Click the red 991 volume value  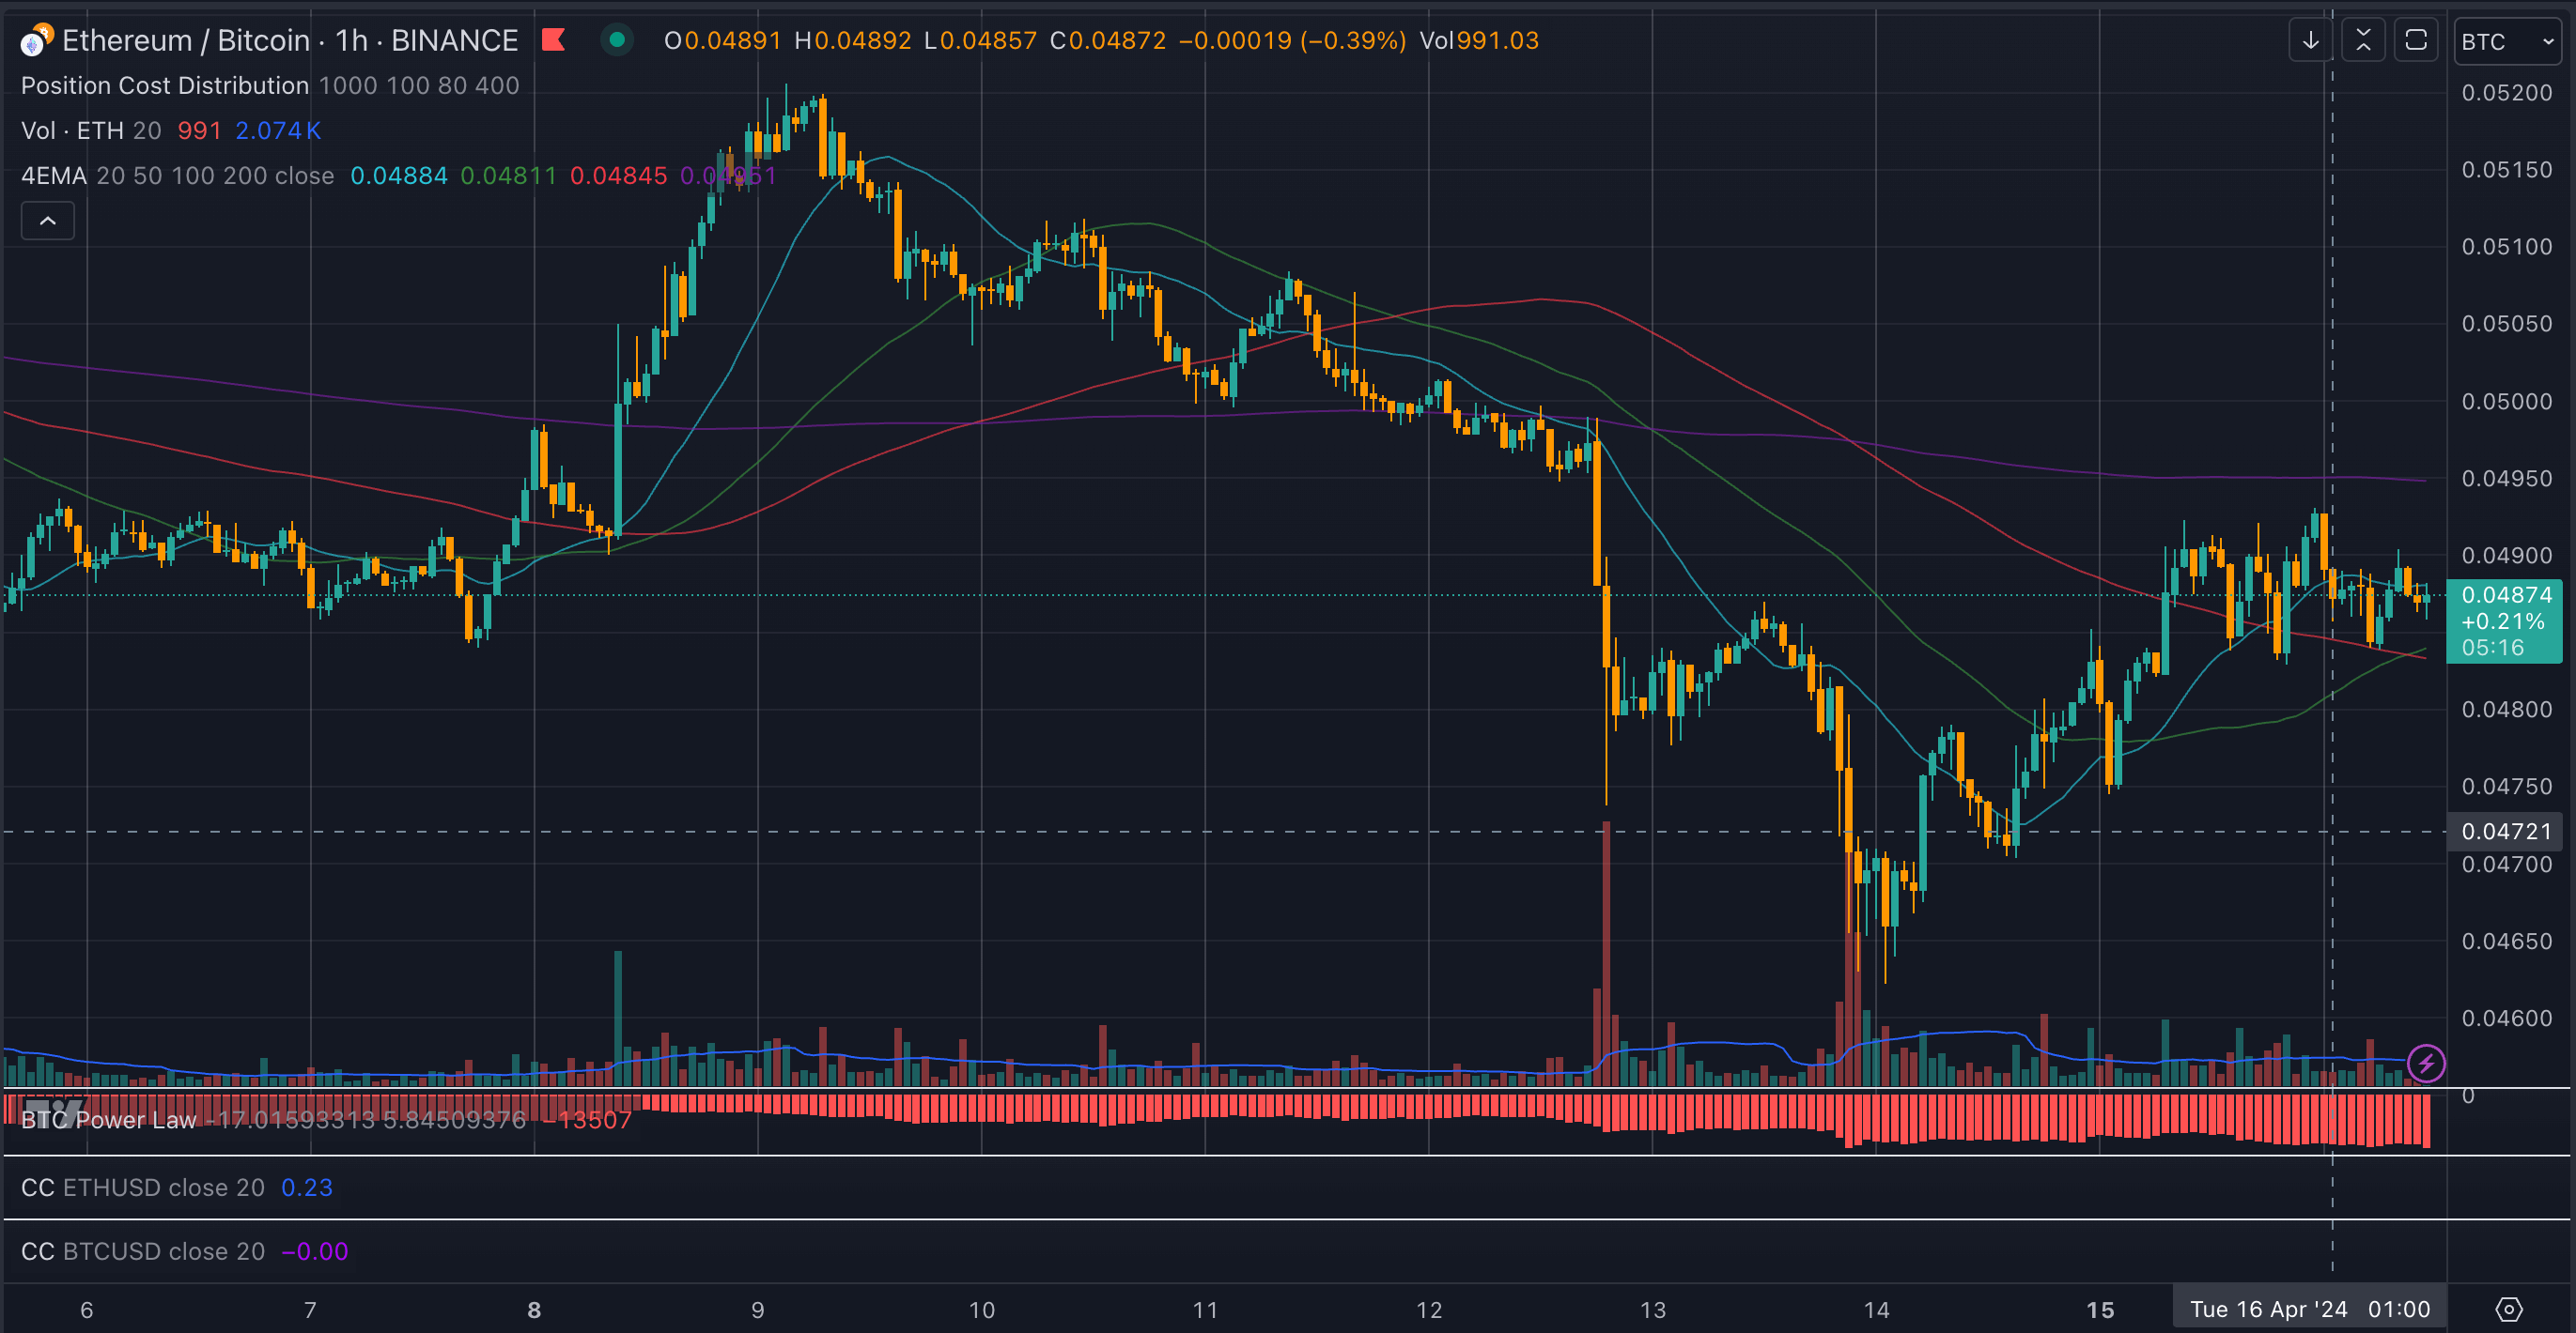click(x=199, y=130)
